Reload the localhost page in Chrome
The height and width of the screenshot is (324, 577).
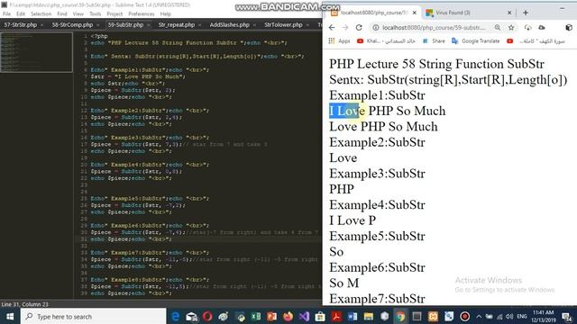pos(359,28)
